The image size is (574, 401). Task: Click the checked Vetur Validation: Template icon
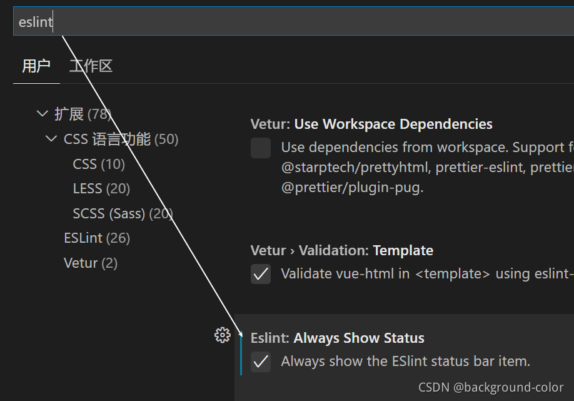261,273
